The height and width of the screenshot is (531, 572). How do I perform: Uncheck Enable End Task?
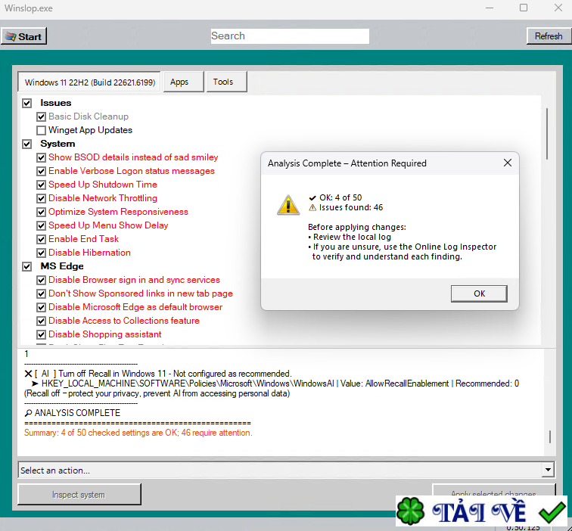click(x=41, y=239)
